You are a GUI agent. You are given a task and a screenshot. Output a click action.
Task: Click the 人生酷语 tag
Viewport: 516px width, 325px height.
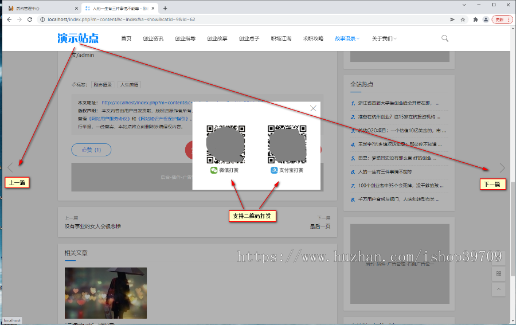click(130, 84)
